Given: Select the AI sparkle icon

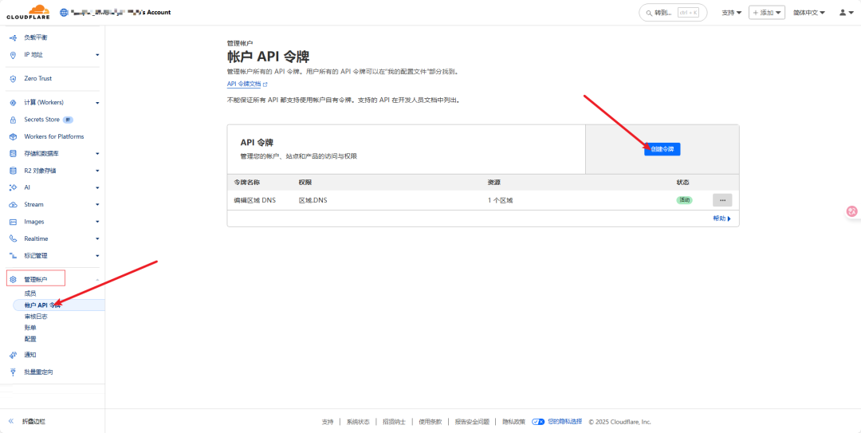Looking at the screenshot, I should [14, 188].
